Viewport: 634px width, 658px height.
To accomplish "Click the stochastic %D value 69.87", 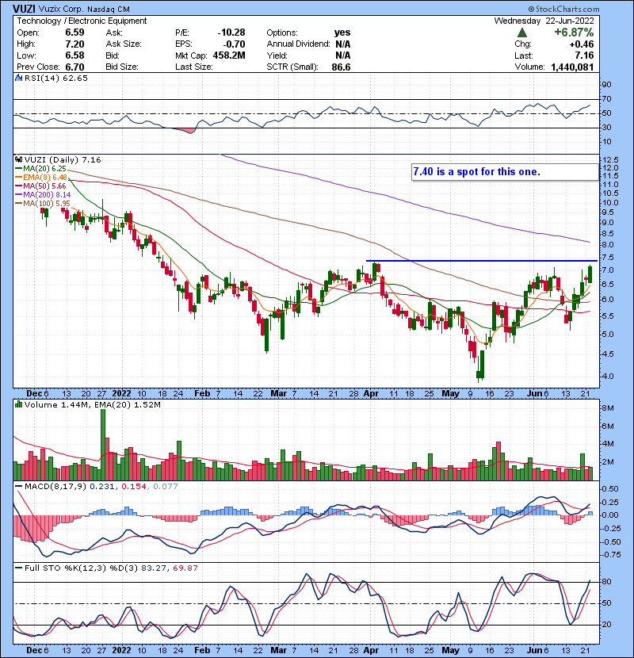I will point(185,568).
